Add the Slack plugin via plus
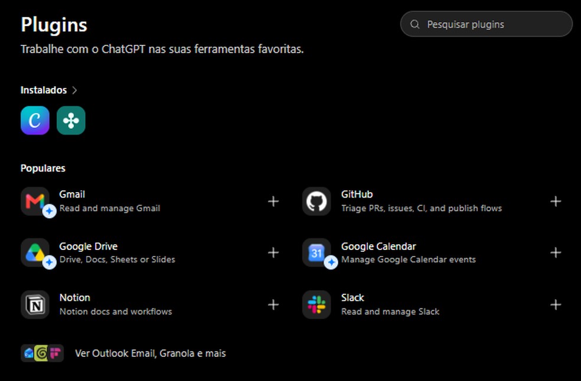 tap(556, 305)
